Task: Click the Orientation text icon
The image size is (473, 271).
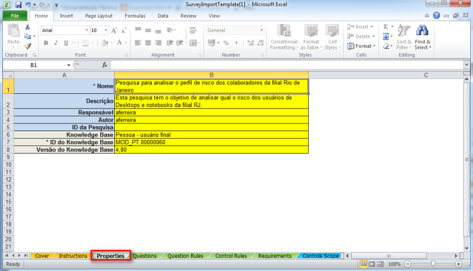Action: pyautogui.click(x=170, y=30)
